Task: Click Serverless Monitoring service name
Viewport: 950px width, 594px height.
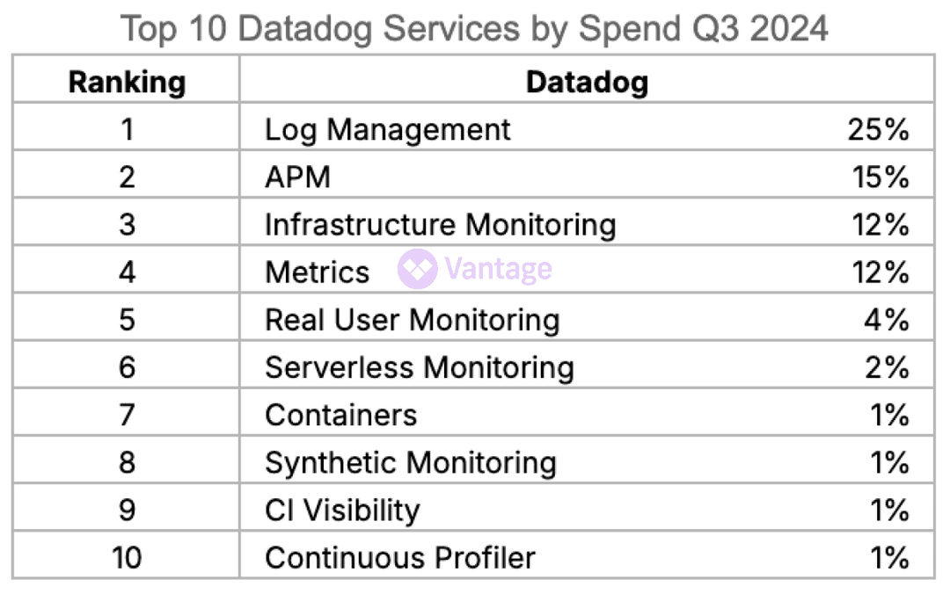Action: (419, 367)
